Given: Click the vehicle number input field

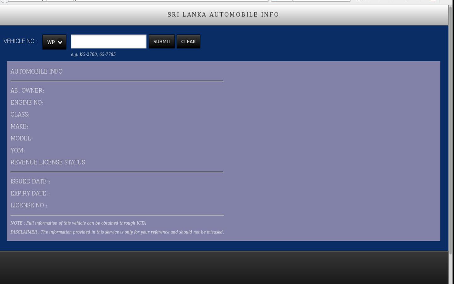Looking at the screenshot, I should (108, 42).
